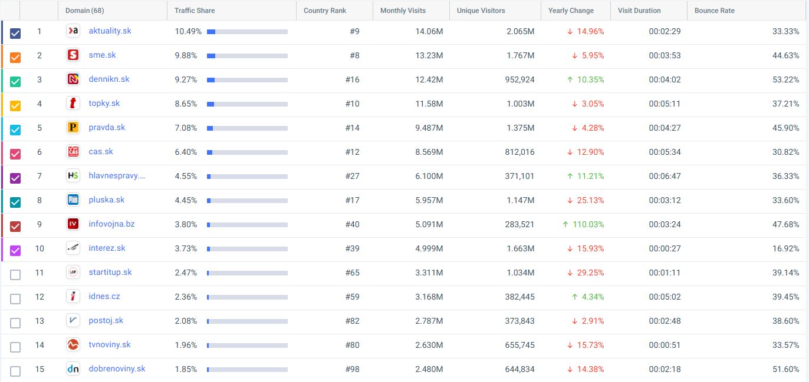
Task: Uncheck the interez.sk row checkbox
Action: (x=15, y=251)
